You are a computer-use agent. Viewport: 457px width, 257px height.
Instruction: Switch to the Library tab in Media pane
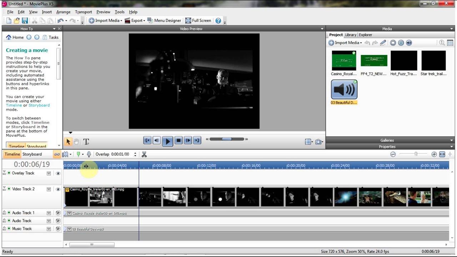[351, 35]
